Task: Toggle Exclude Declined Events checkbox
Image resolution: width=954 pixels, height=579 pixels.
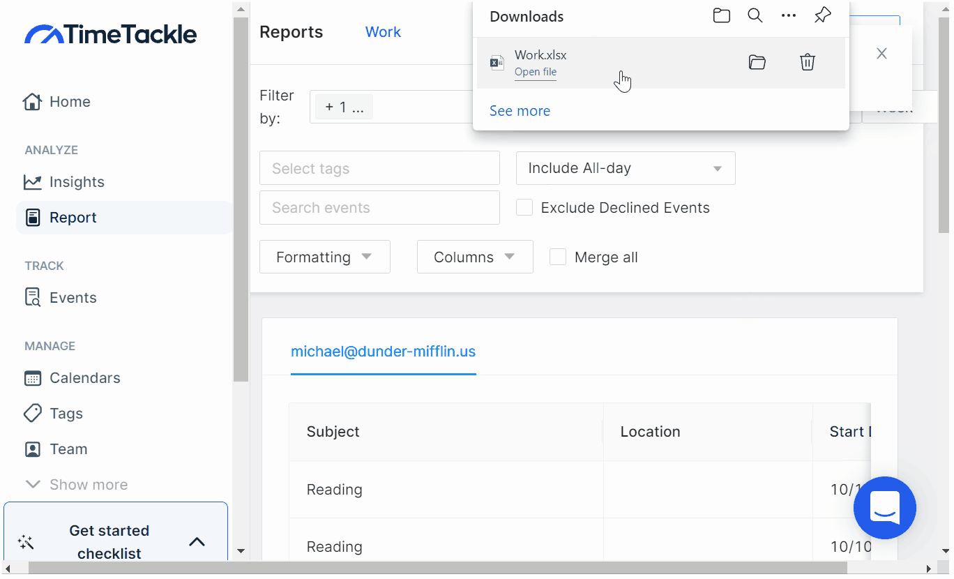Action: point(524,208)
